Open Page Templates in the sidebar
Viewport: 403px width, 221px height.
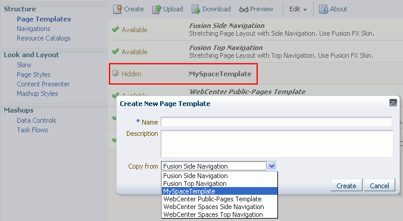[x=44, y=19]
